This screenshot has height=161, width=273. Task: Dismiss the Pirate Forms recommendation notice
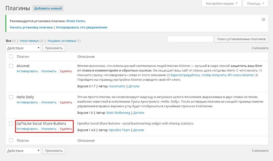(x=263, y=20)
